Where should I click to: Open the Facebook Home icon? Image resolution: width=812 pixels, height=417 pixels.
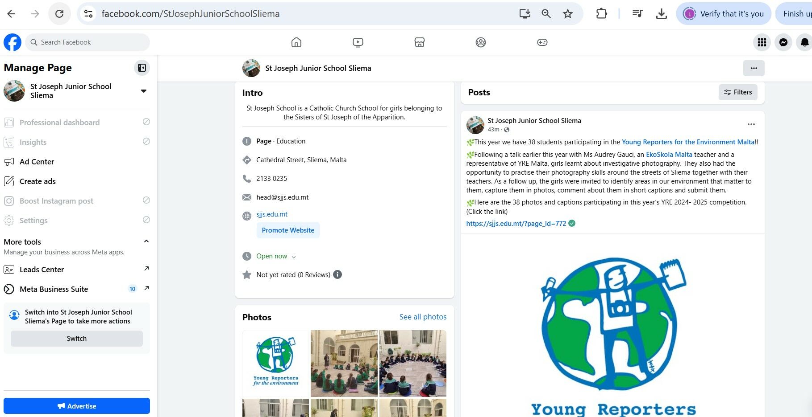296,42
